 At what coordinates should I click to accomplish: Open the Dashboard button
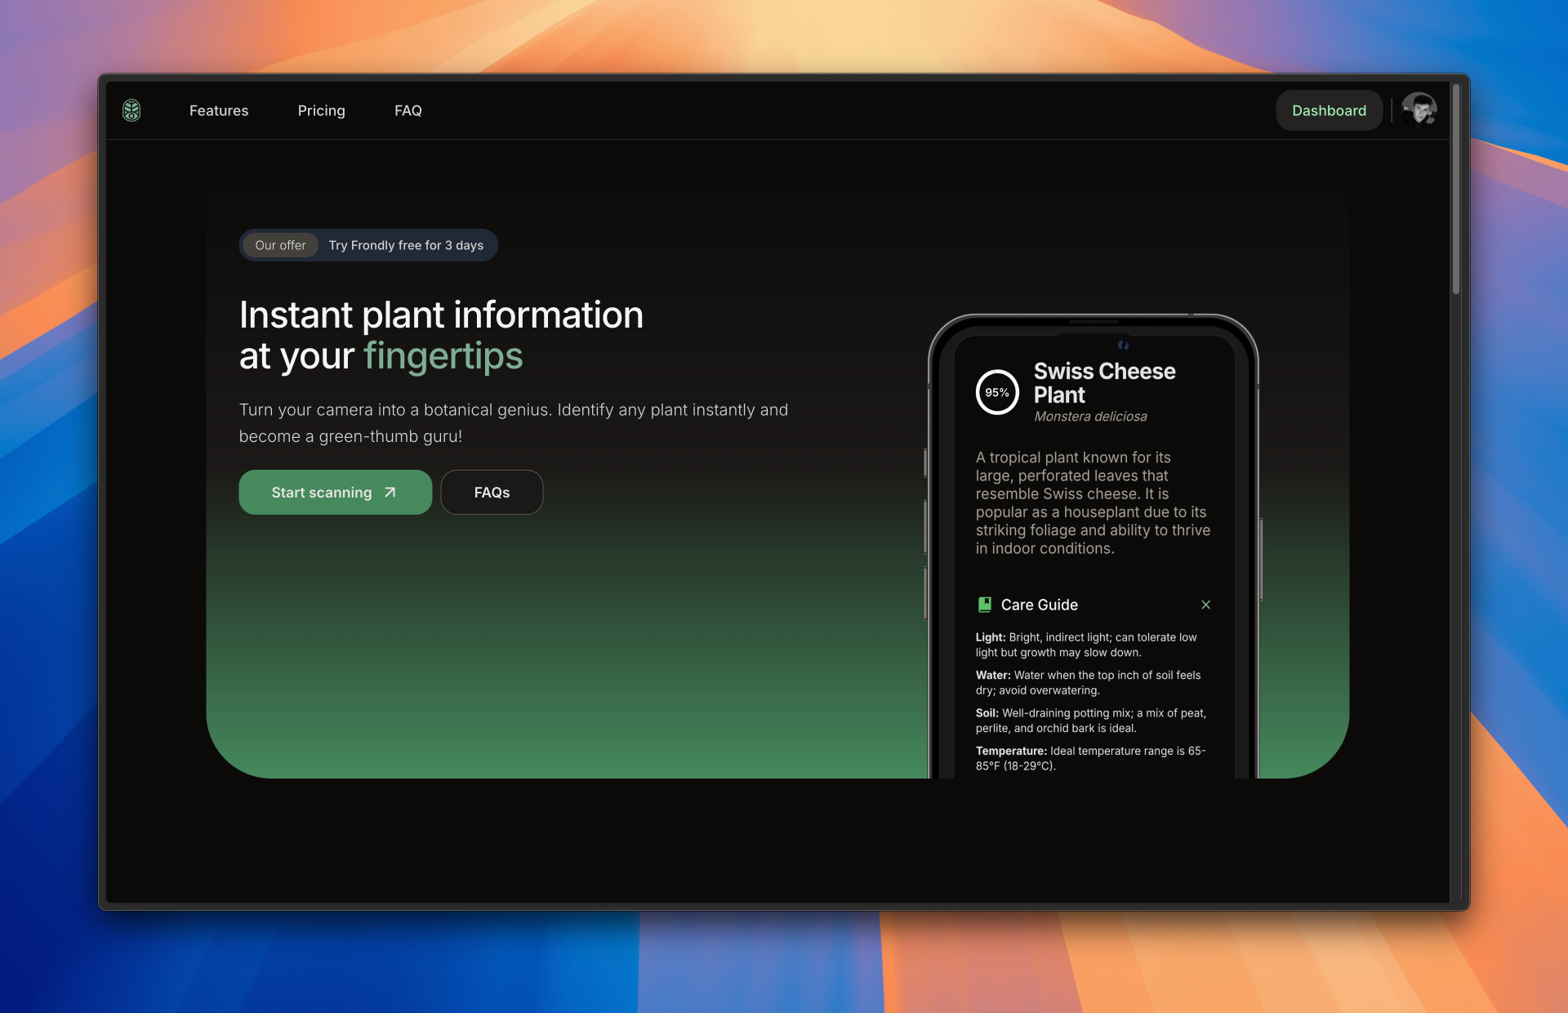[1329, 110]
